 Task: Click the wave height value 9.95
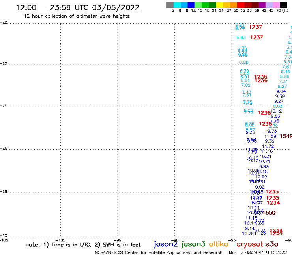[275, 121]
